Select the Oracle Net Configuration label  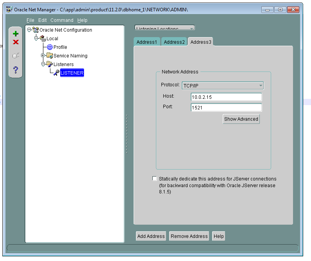point(66,30)
